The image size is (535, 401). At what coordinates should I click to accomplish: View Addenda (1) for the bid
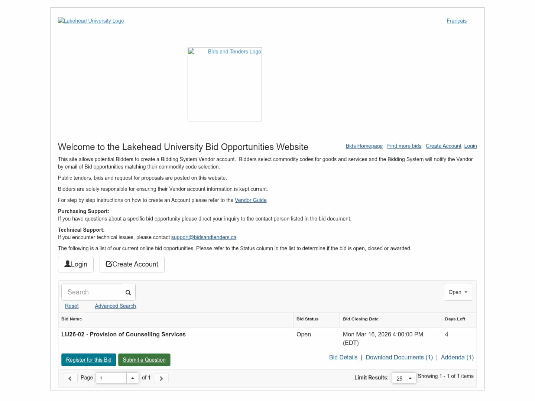457,357
